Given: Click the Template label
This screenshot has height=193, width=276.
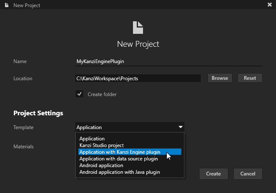Looking at the screenshot, I should [x=23, y=127].
